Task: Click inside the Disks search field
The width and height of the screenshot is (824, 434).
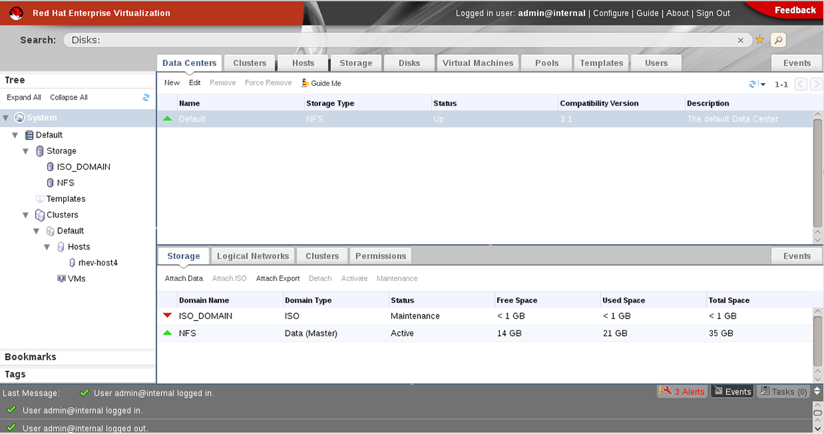Action: (x=275, y=40)
